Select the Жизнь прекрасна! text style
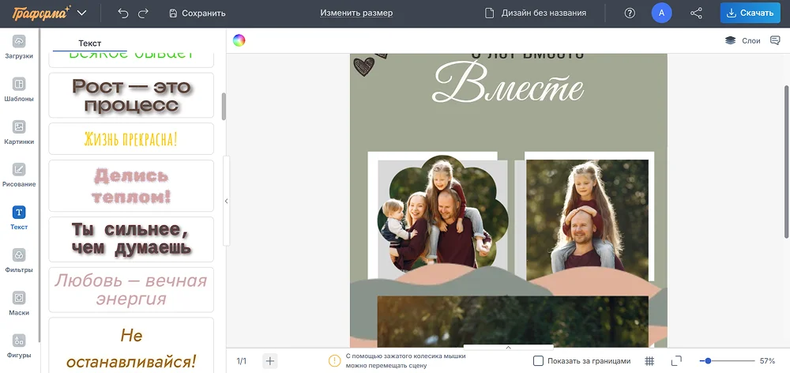Viewport: 790px width, 373px height. pos(131,138)
